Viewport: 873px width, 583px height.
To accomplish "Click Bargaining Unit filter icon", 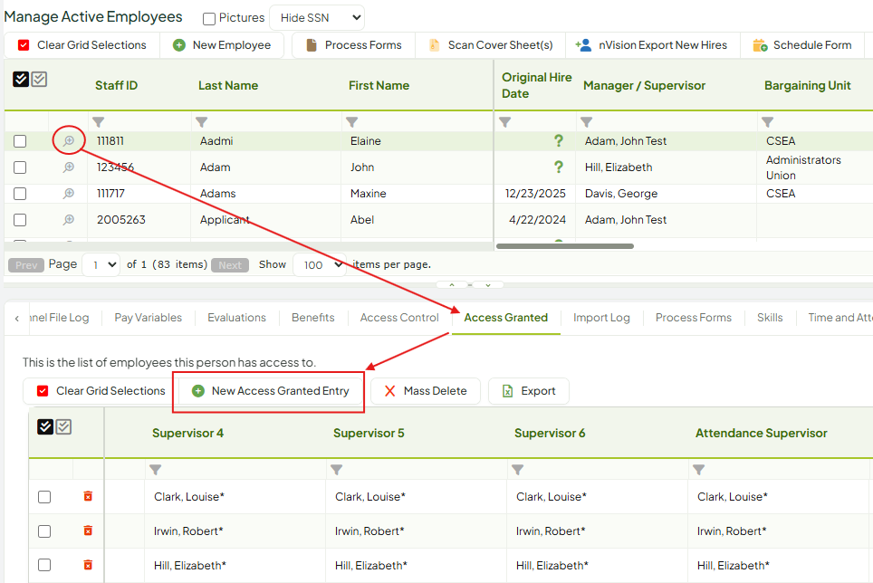I will (x=768, y=122).
